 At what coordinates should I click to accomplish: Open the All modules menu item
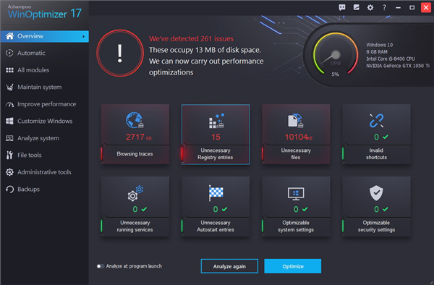(x=44, y=70)
